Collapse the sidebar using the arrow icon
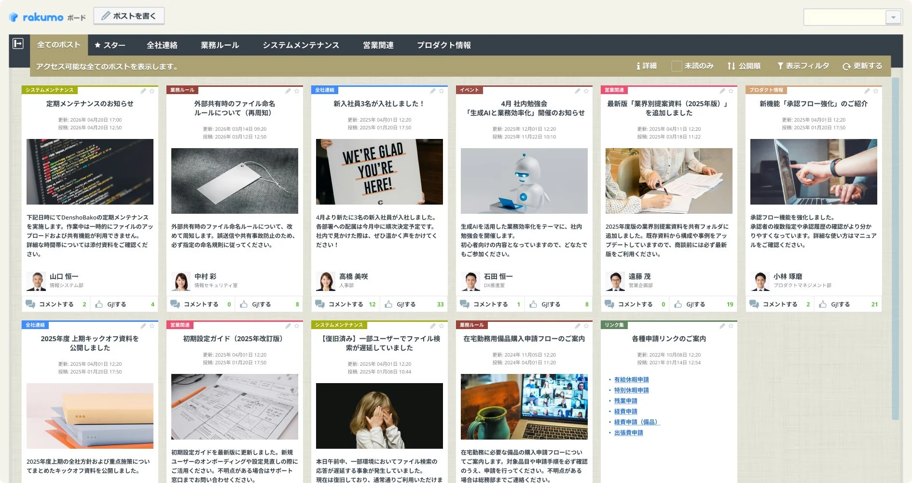This screenshot has height=483, width=912. click(18, 44)
